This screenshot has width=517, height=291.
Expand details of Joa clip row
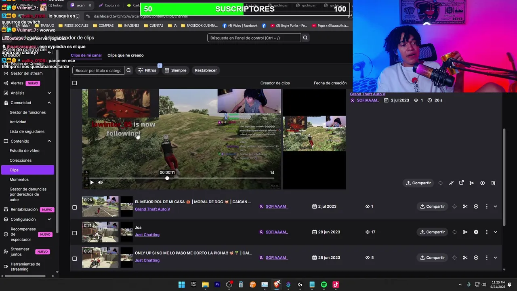[496, 232]
